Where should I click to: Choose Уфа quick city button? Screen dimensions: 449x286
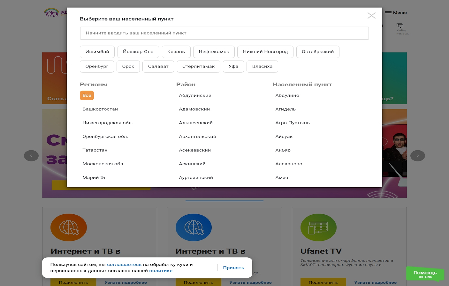click(x=233, y=66)
